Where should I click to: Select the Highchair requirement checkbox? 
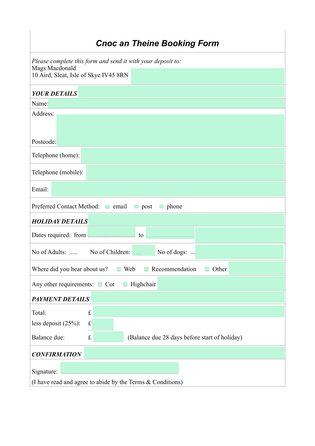[125, 284]
